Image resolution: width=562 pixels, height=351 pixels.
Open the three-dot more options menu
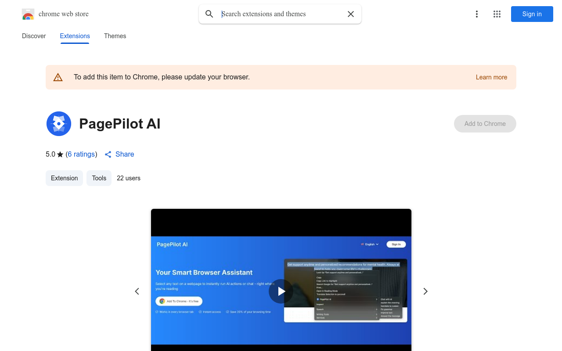[x=476, y=14]
